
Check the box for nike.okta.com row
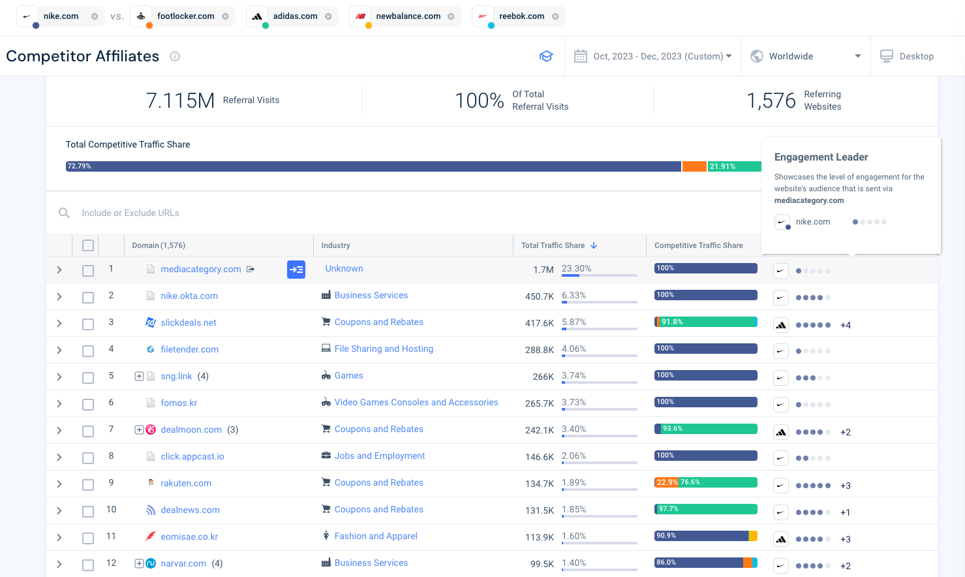[88, 298]
